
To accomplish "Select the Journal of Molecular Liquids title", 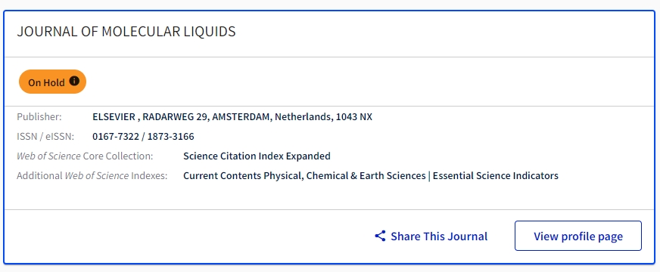I will (126, 32).
